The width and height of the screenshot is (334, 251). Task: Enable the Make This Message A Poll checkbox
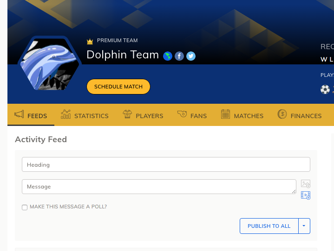25,207
